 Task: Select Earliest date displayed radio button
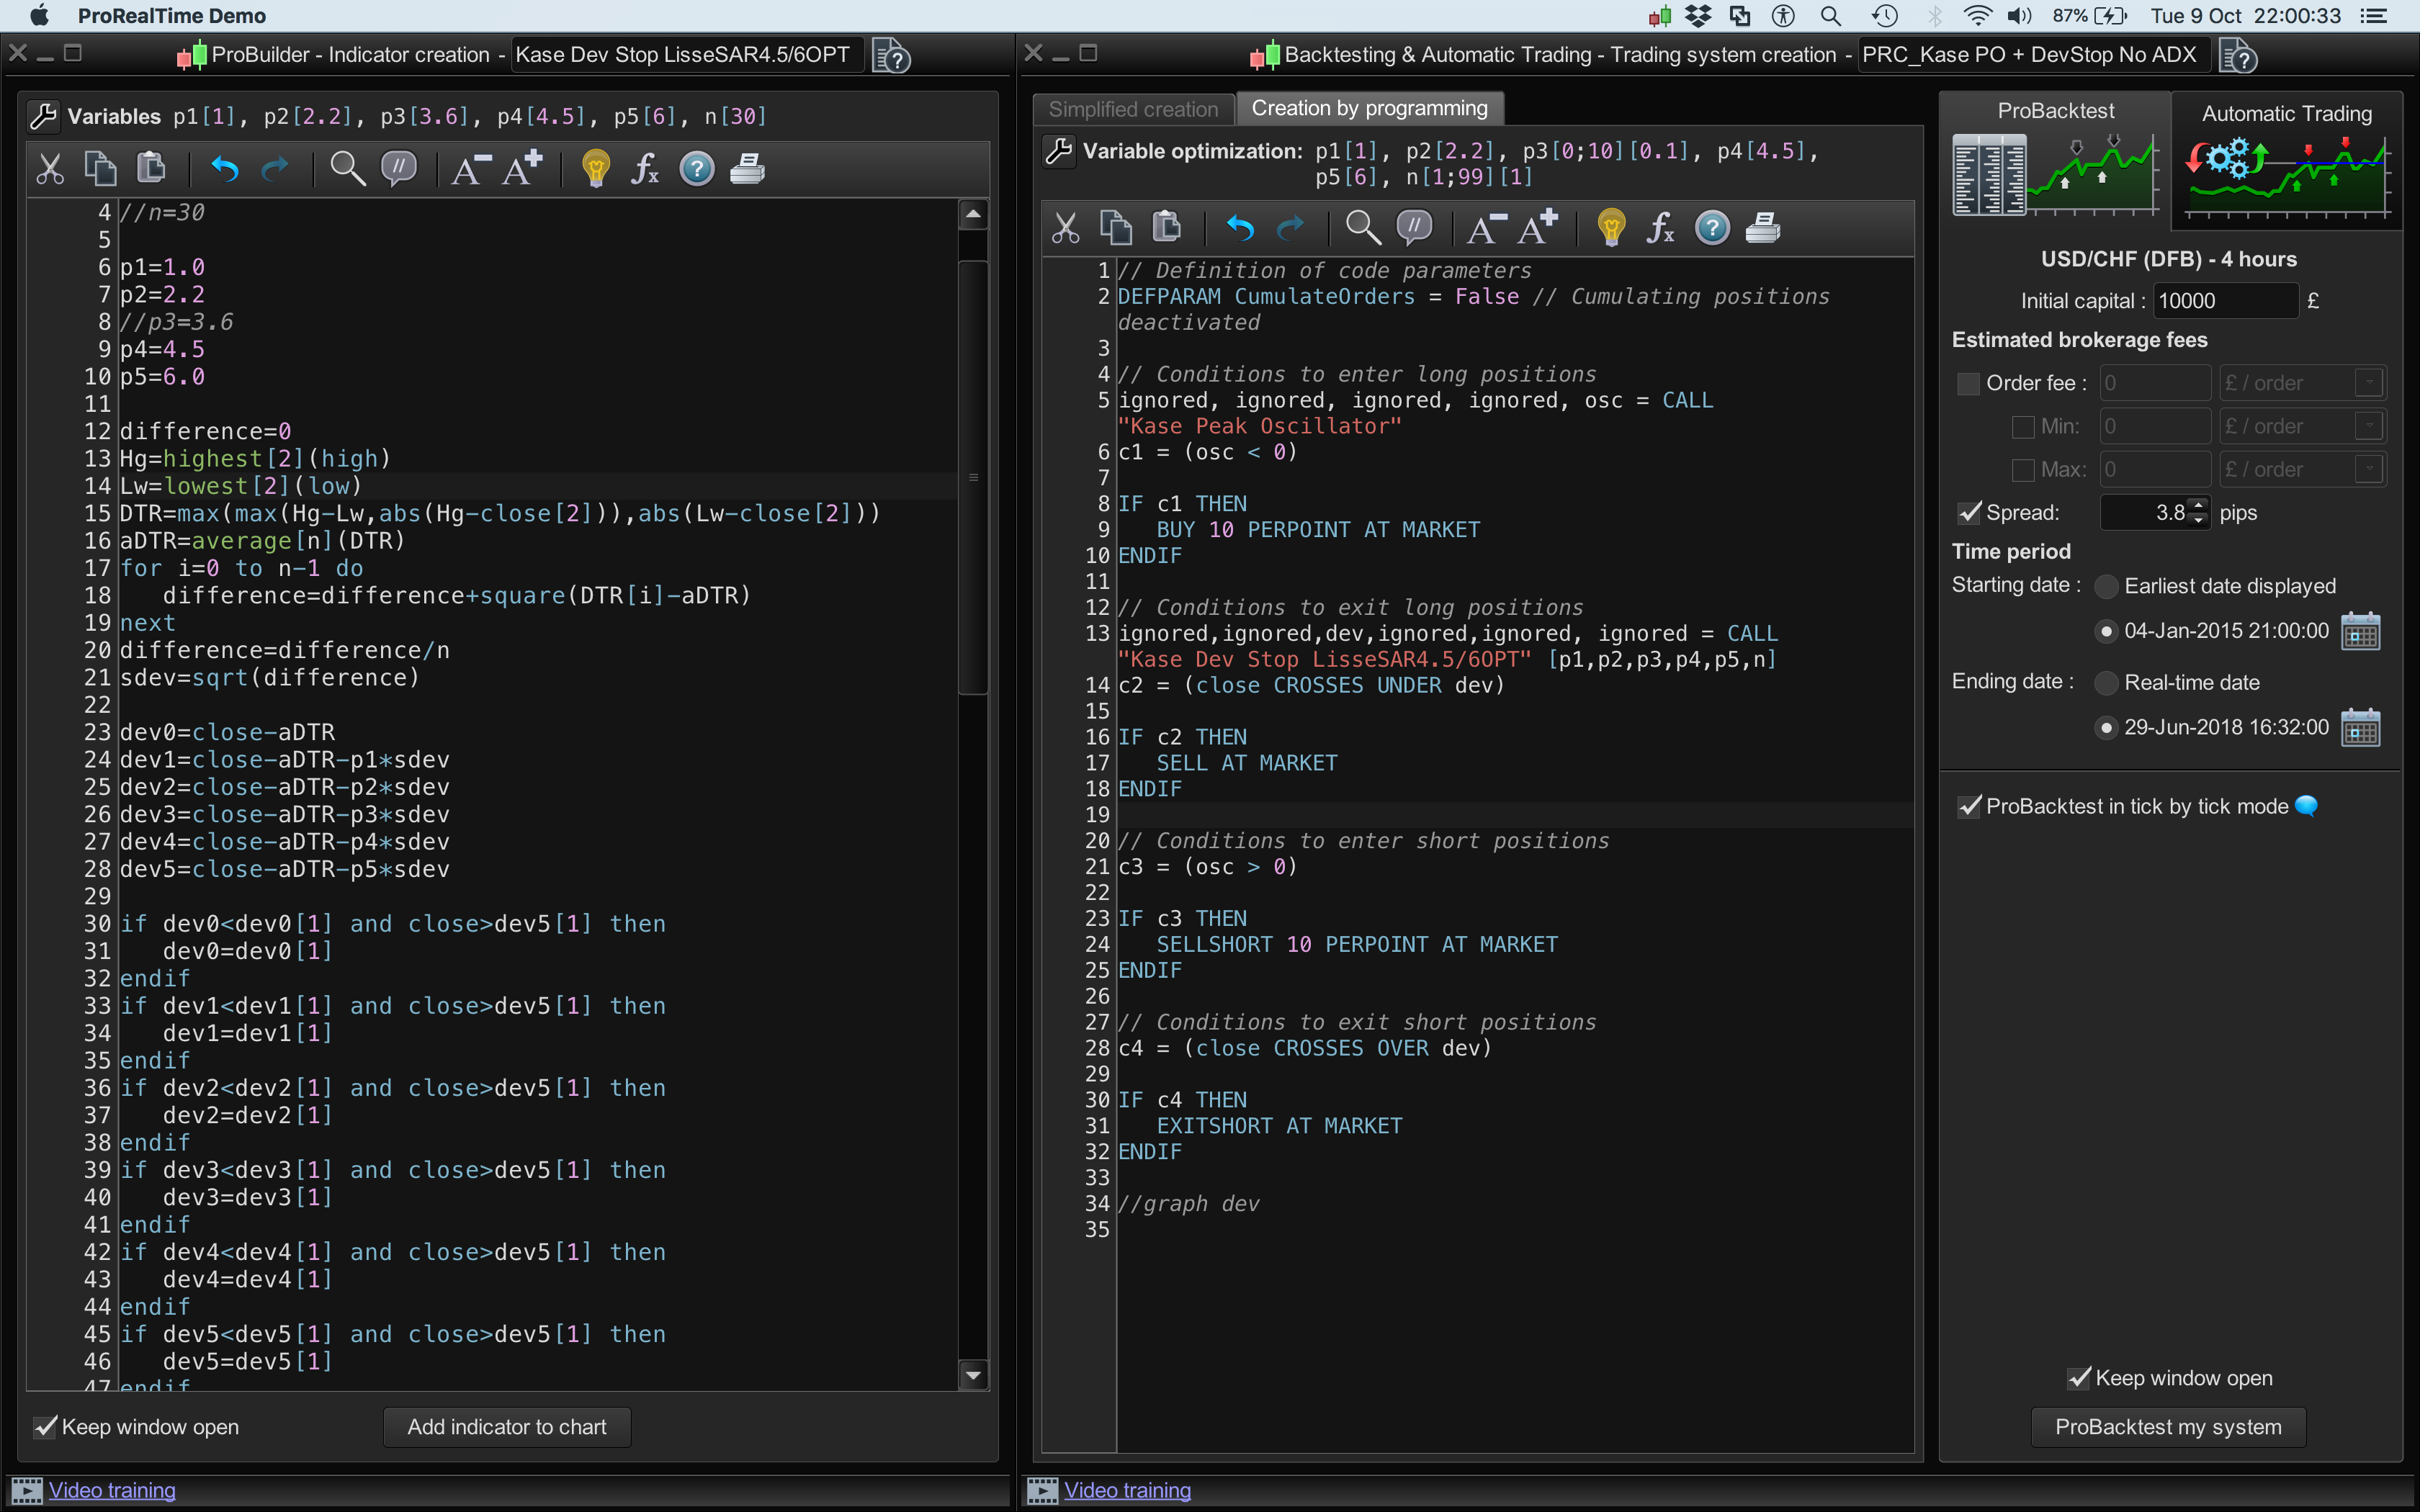[2106, 586]
